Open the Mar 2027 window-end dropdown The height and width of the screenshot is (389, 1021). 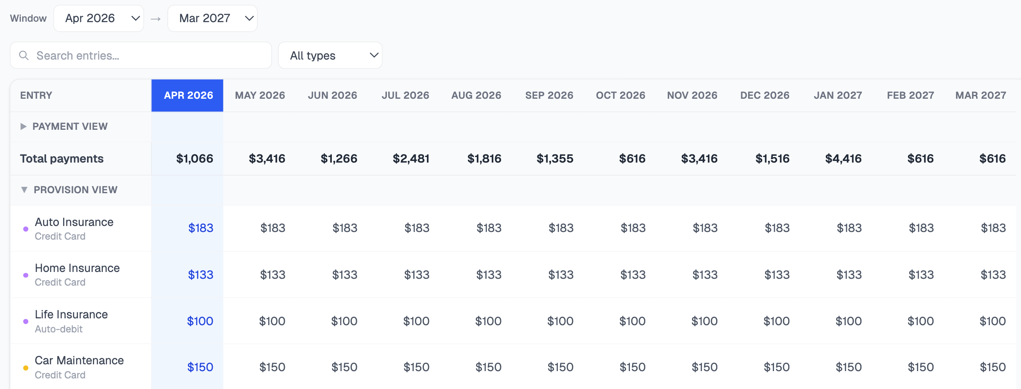[212, 18]
